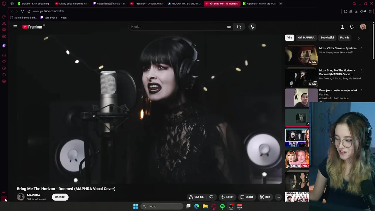The height and width of the screenshot is (211, 375).
Task: Open tab search magnifier in title bar
Action: click(354, 4)
